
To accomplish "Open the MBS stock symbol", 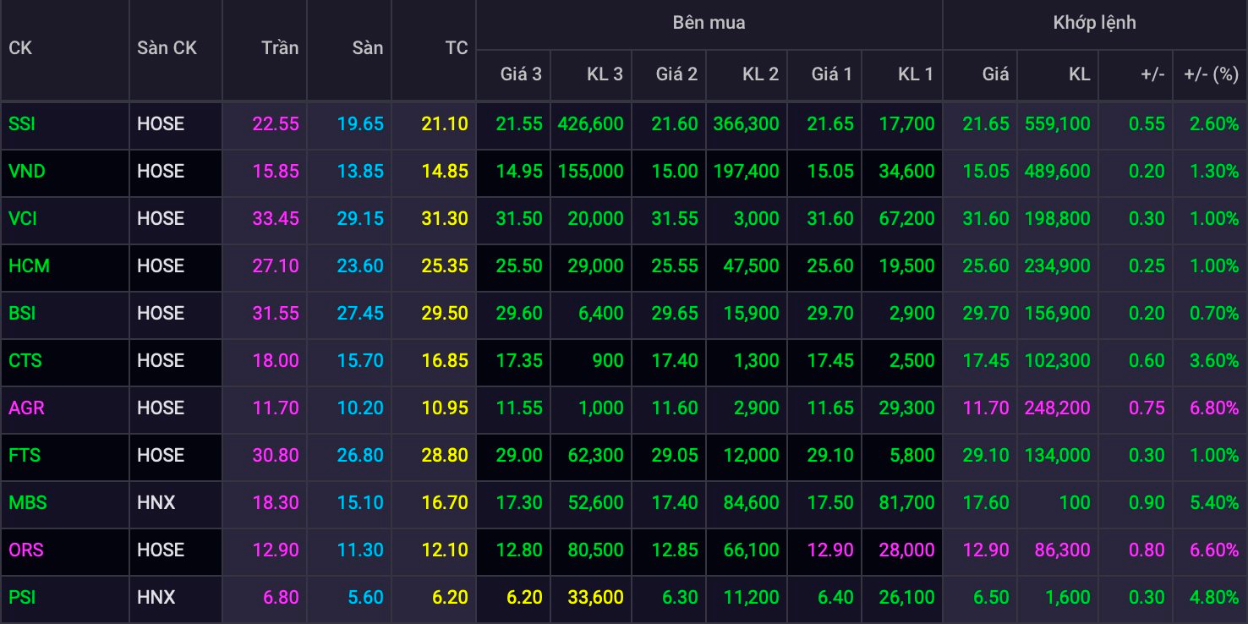I will click(x=28, y=503).
